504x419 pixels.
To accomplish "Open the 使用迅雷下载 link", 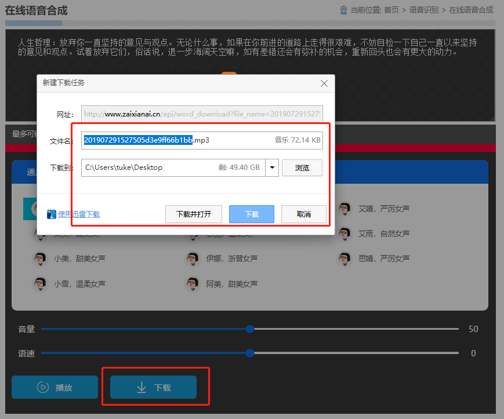I will point(79,214).
